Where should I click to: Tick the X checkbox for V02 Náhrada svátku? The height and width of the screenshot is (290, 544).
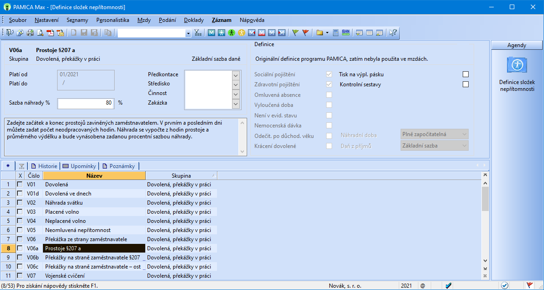click(x=20, y=203)
